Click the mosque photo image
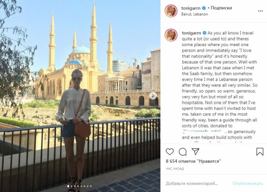Screen dimensions: 267x192 click(80, 96)
